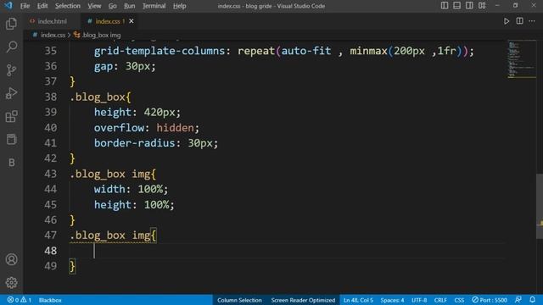This screenshot has height=305, width=543.
Task: Open the Run menu
Action: point(130,6)
